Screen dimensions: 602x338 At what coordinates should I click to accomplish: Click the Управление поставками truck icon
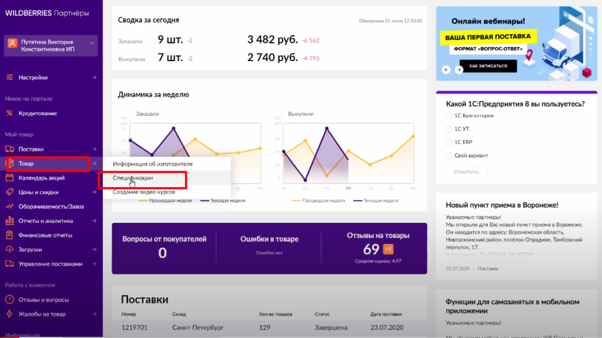pos(9,263)
